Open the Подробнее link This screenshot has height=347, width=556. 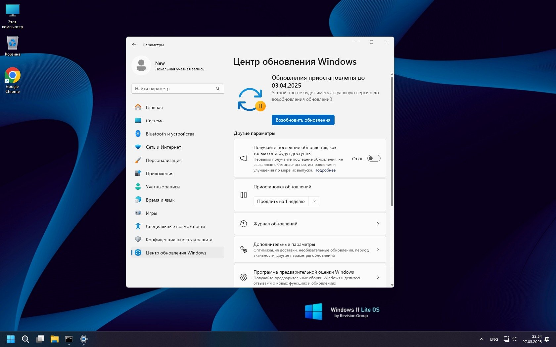pyautogui.click(x=325, y=170)
